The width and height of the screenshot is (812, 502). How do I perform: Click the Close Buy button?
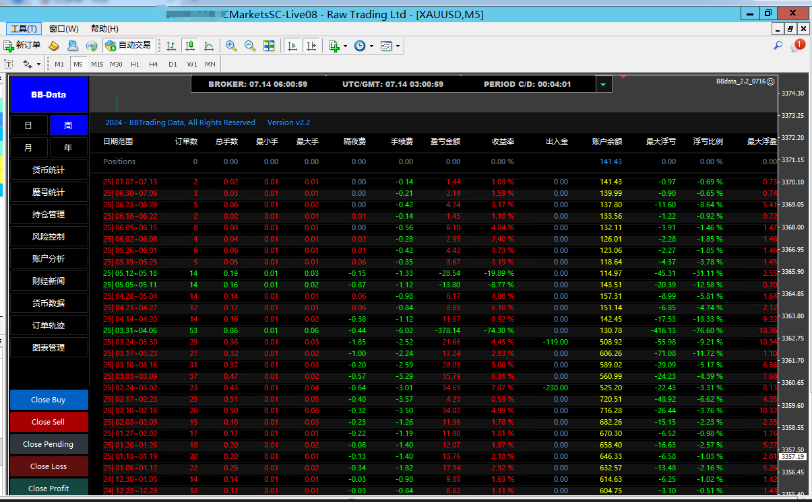coord(49,400)
